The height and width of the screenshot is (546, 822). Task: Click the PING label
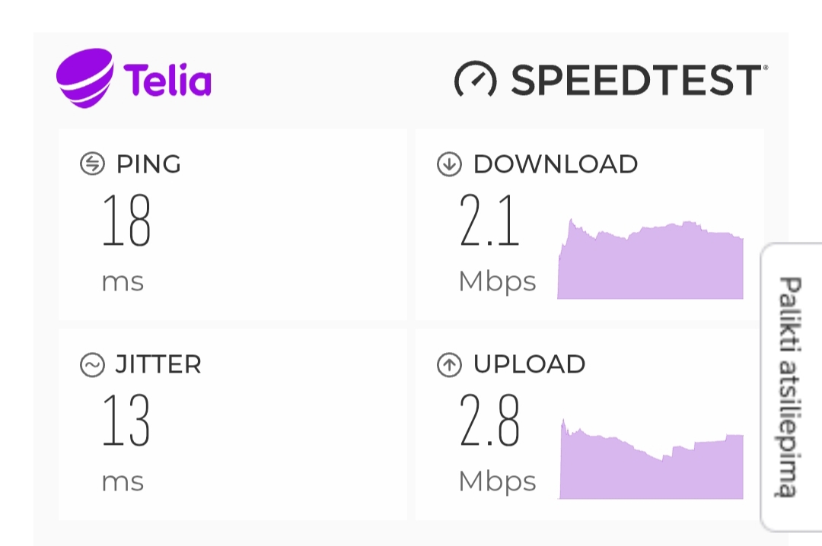(x=148, y=163)
